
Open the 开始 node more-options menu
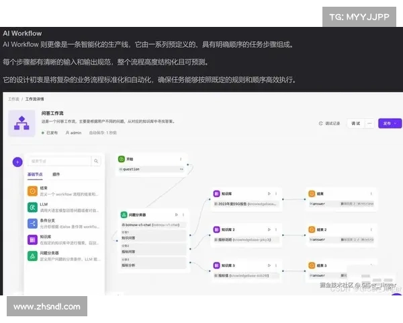[x=181, y=159]
